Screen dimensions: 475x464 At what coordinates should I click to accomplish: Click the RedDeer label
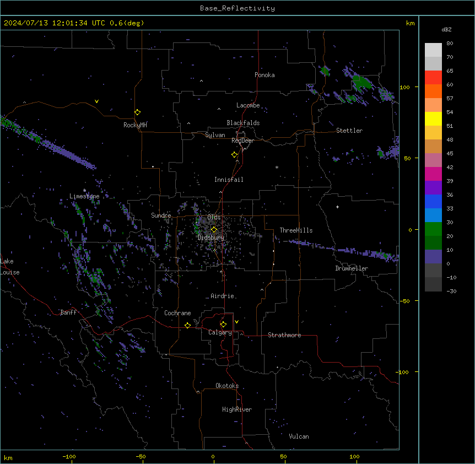point(242,141)
